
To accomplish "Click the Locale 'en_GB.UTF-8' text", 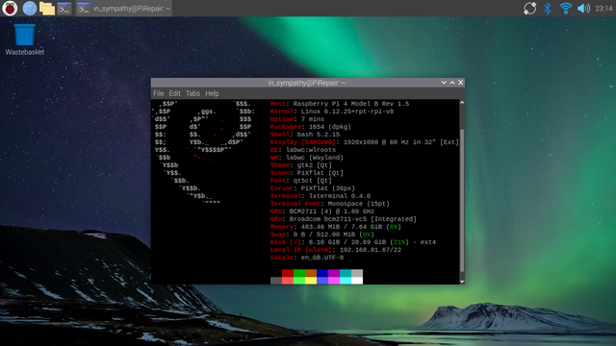I will pos(322,258).
